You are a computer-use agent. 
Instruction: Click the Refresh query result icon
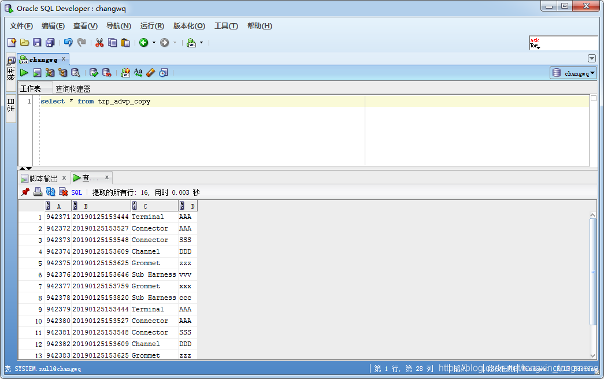50,191
